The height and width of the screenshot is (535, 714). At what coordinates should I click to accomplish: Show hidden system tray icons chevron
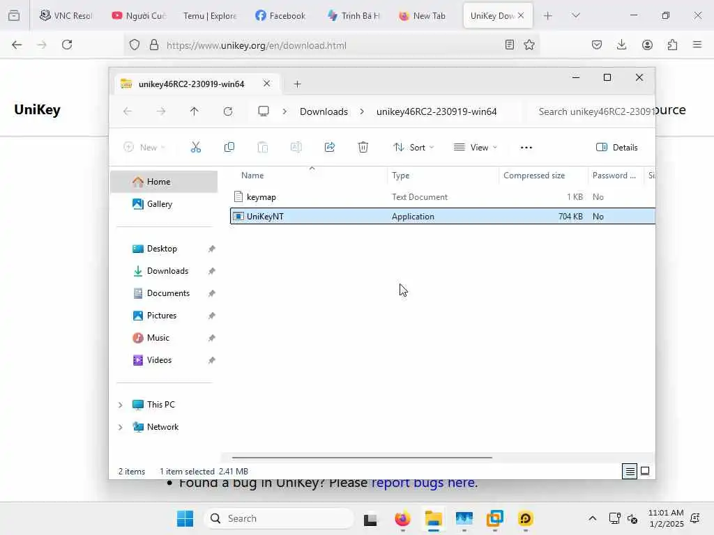[x=593, y=518]
